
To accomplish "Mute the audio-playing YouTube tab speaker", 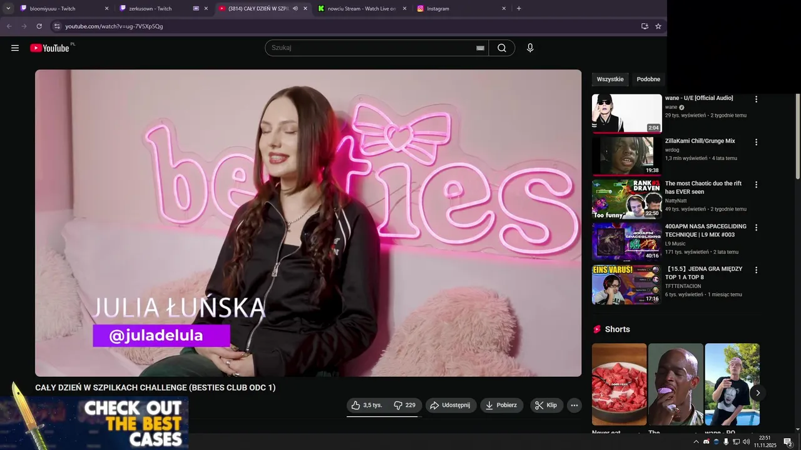I will pos(295,9).
